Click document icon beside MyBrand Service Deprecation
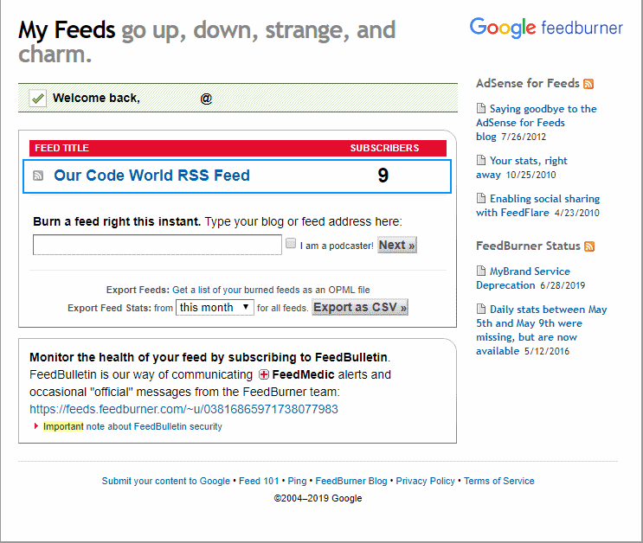 [481, 271]
